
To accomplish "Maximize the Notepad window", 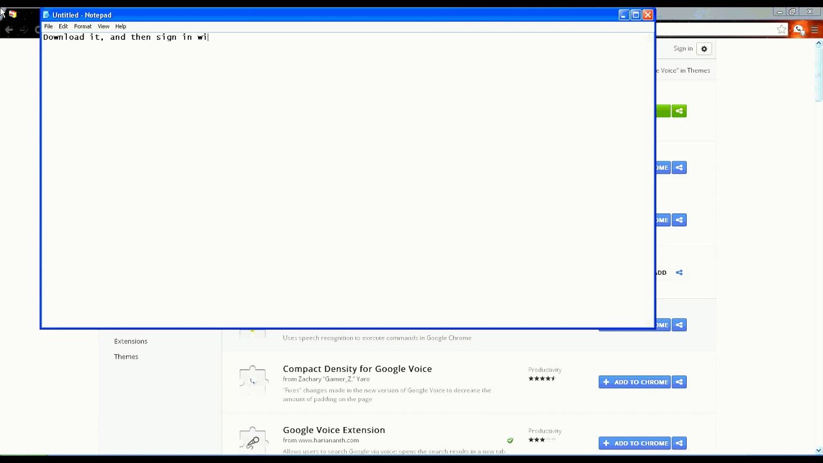I will 636,15.
